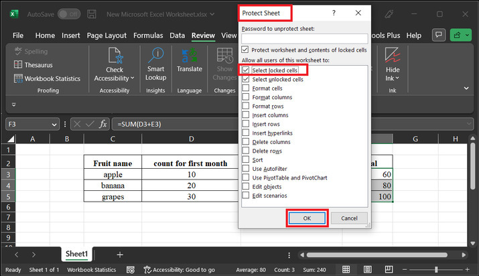Click Show Changes icon
The width and height of the screenshot is (479, 276).
pos(225,55)
